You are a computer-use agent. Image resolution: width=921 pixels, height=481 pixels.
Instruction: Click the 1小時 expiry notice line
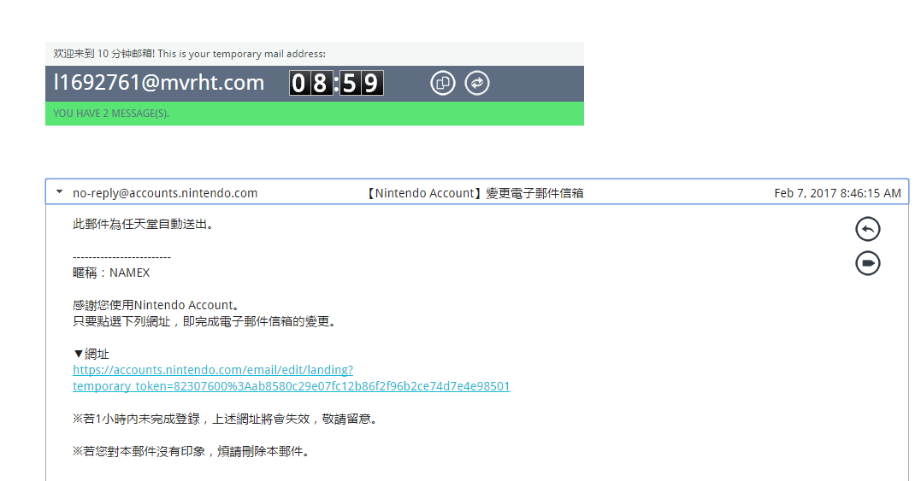coord(226,419)
